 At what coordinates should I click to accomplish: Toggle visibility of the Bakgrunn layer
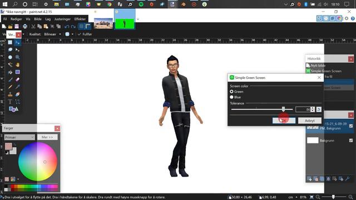coord(351,141)
